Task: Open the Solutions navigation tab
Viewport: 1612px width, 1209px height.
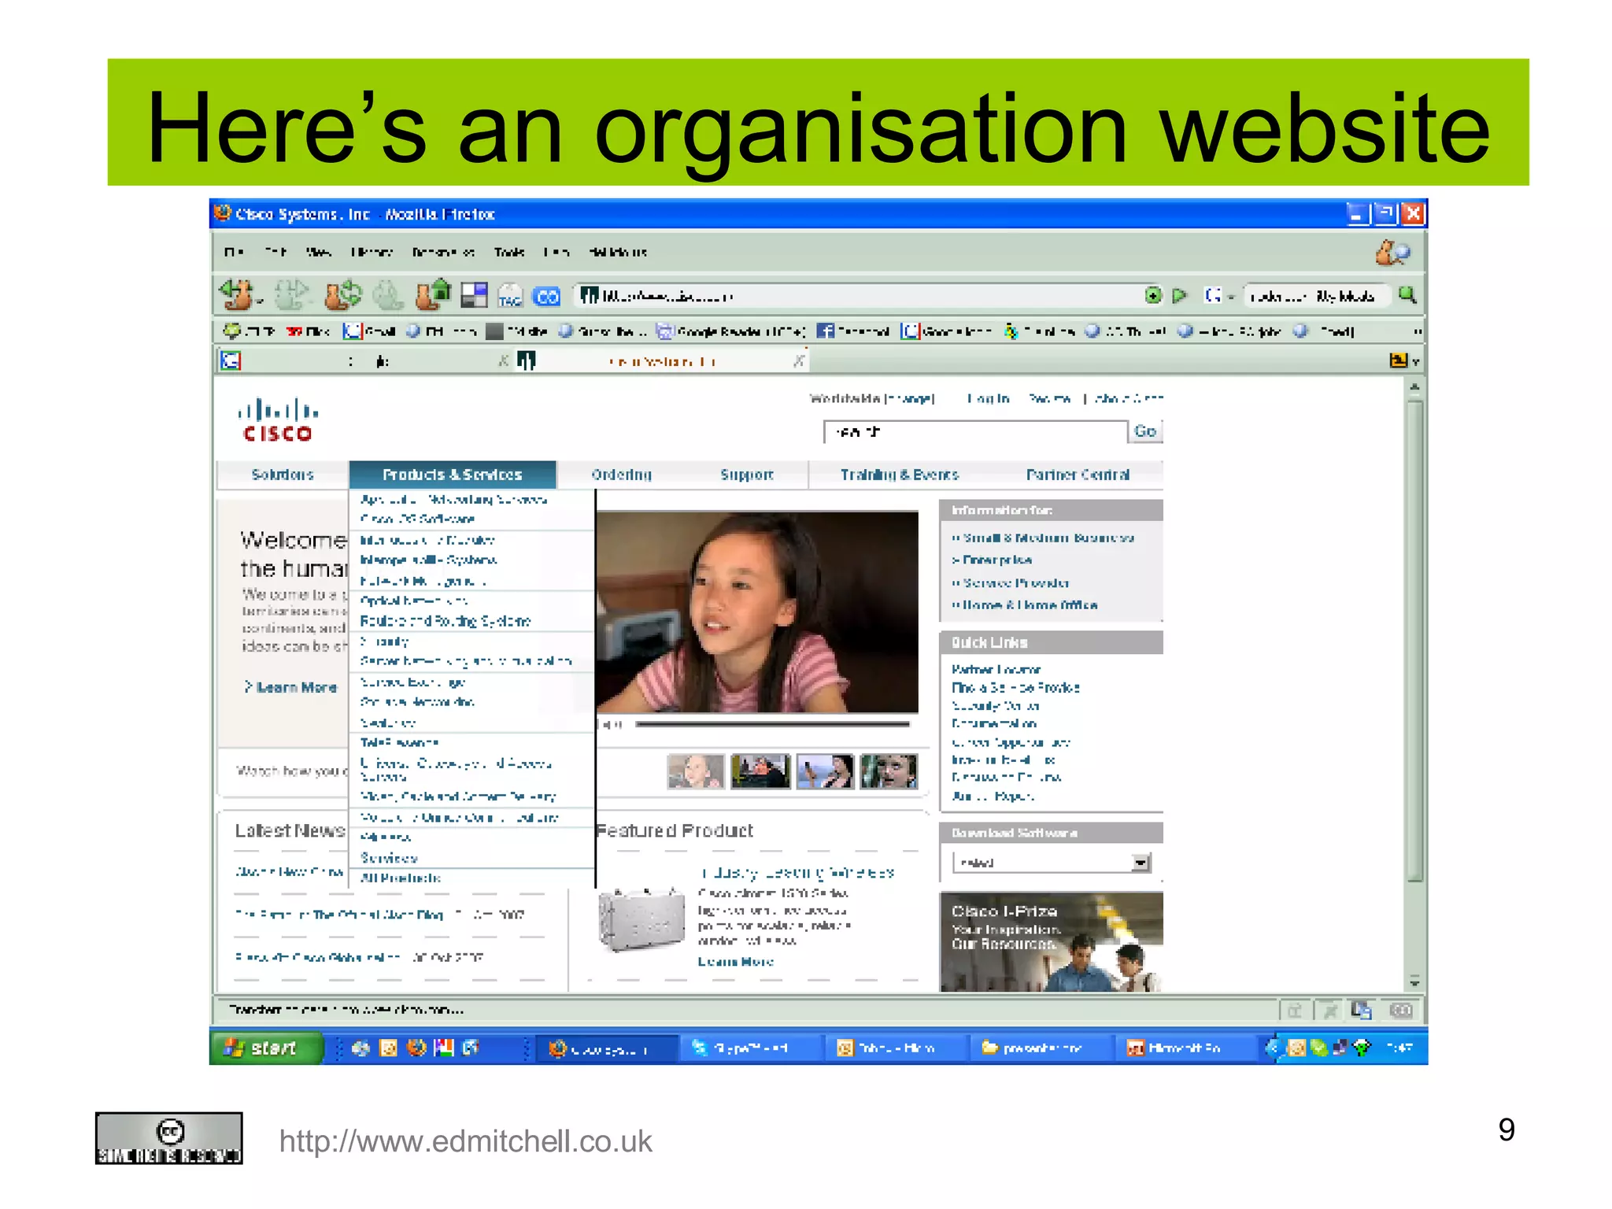Action: (x=283, y=475)
